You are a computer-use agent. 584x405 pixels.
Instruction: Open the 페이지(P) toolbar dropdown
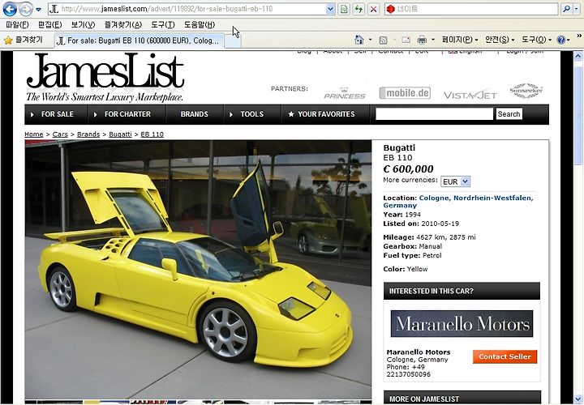click(460, 40)
